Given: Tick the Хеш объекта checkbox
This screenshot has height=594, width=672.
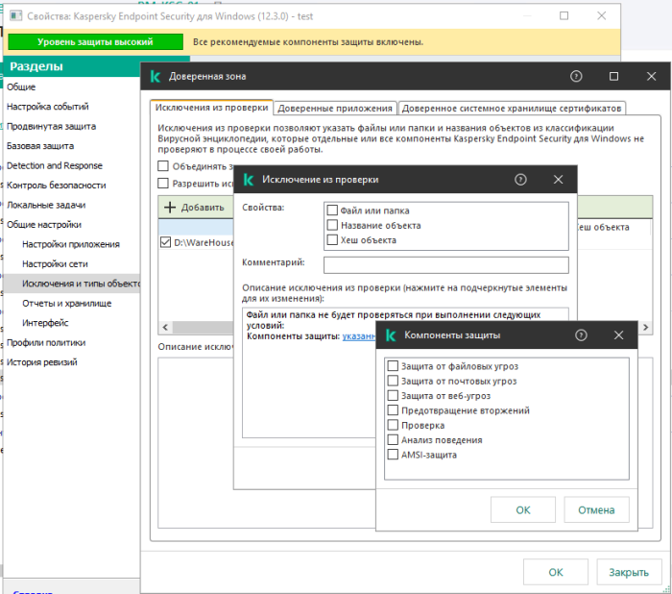Looking at the screenshot, I should pyautogui.click(x=332, y=240).
